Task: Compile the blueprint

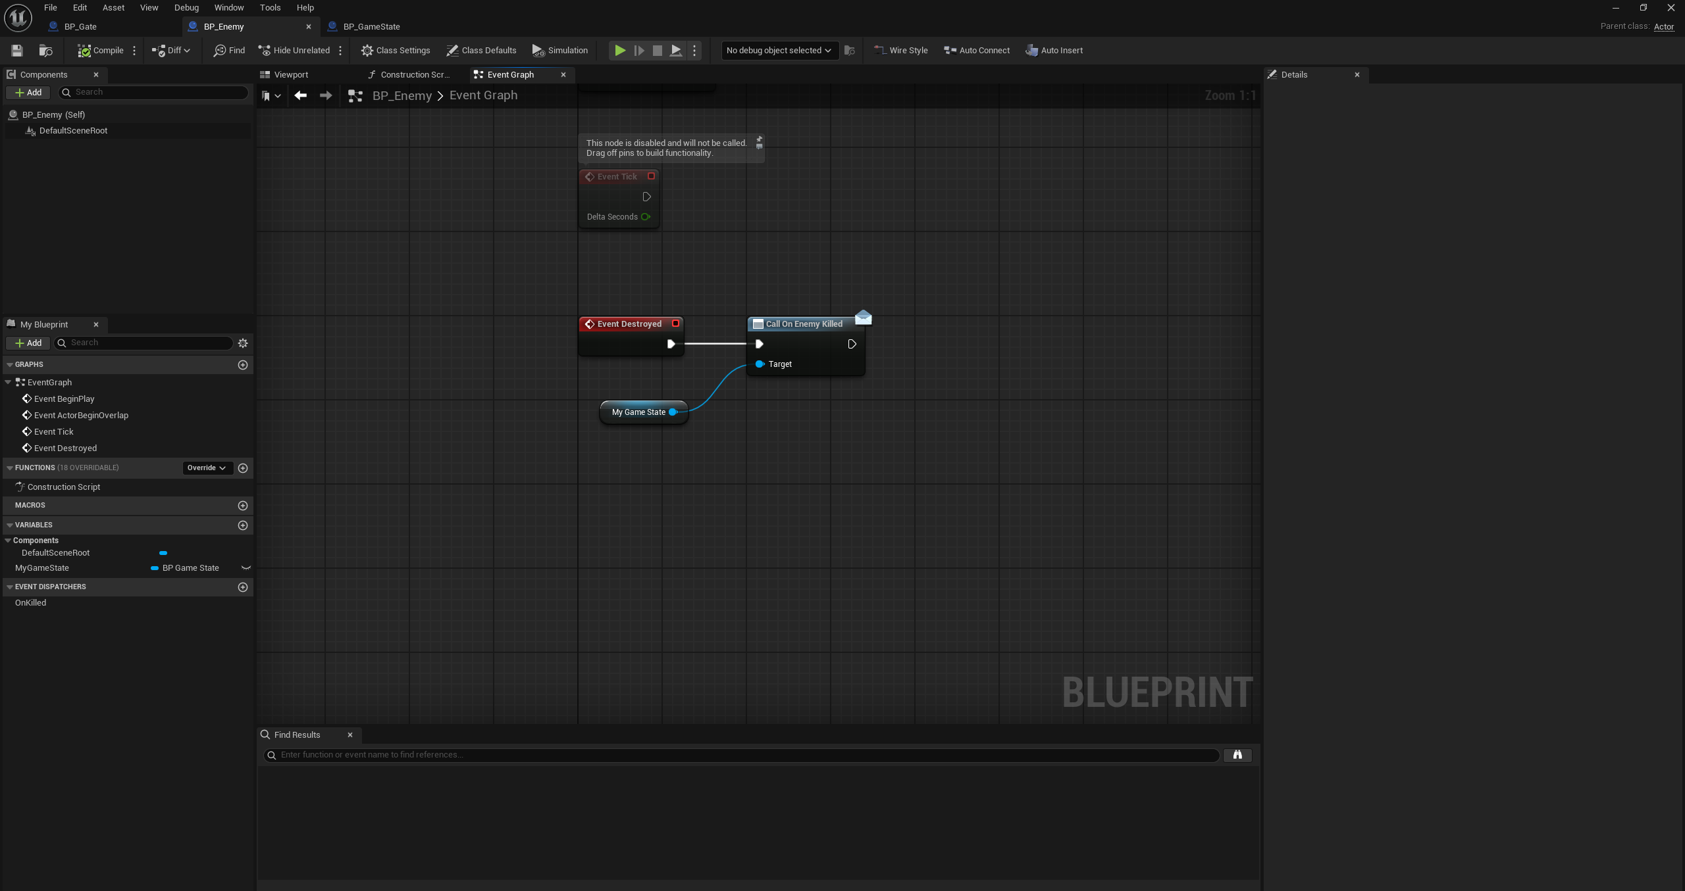Action: [x=101, y=51]
